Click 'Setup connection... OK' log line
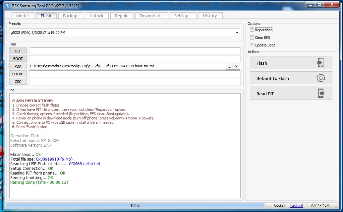Viewport: 343px width, 212px height. (x=32, y=169)
